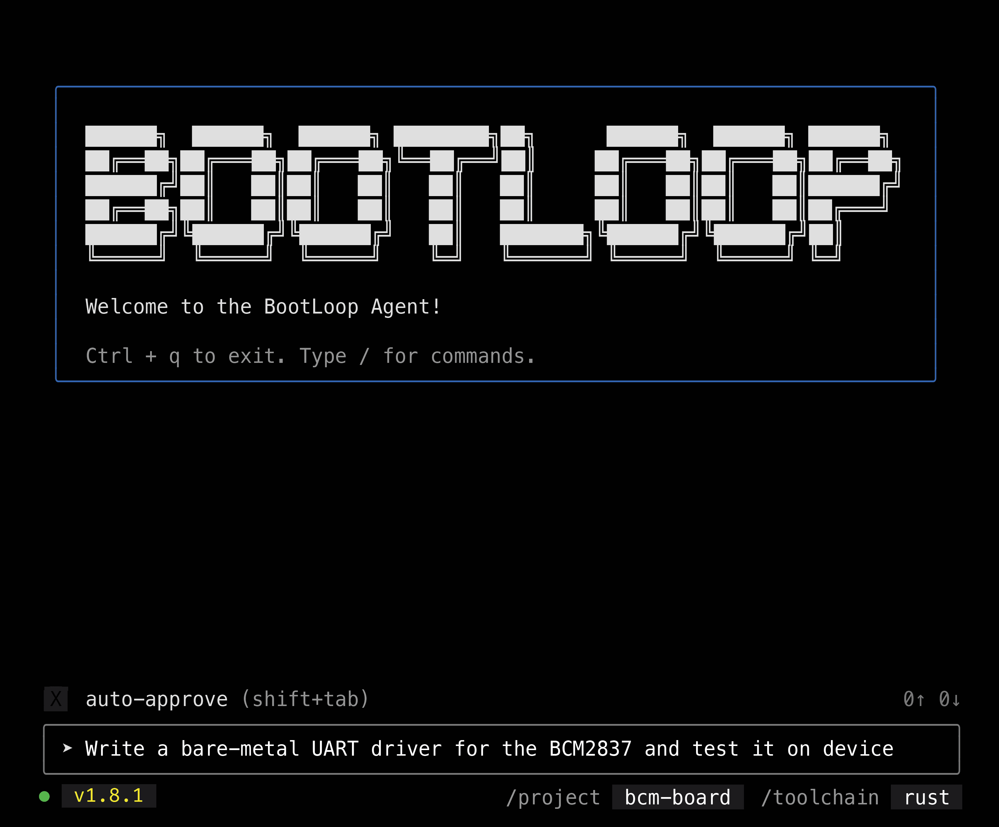Open the bcm-board project selector
This screenshot has height=827, width=999.
(x=678, y=797)
